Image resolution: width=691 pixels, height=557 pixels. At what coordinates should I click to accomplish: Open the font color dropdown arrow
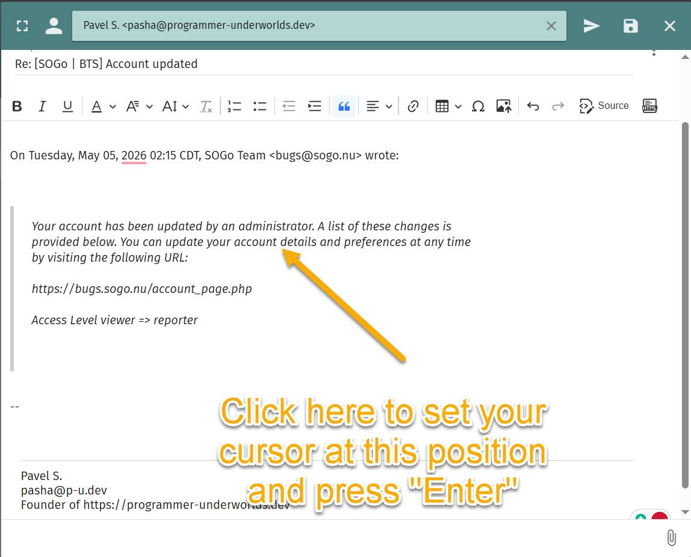pyautogui.click(x=113, y=106)
